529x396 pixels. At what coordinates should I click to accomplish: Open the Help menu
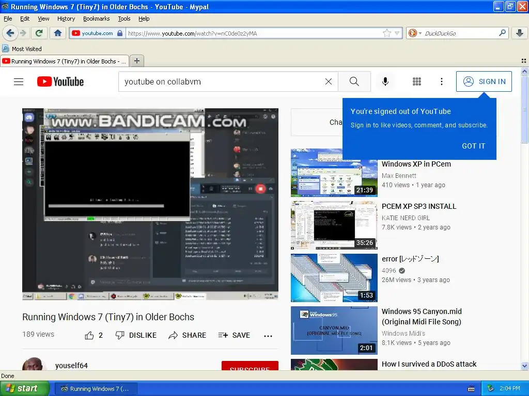point(144,19)
